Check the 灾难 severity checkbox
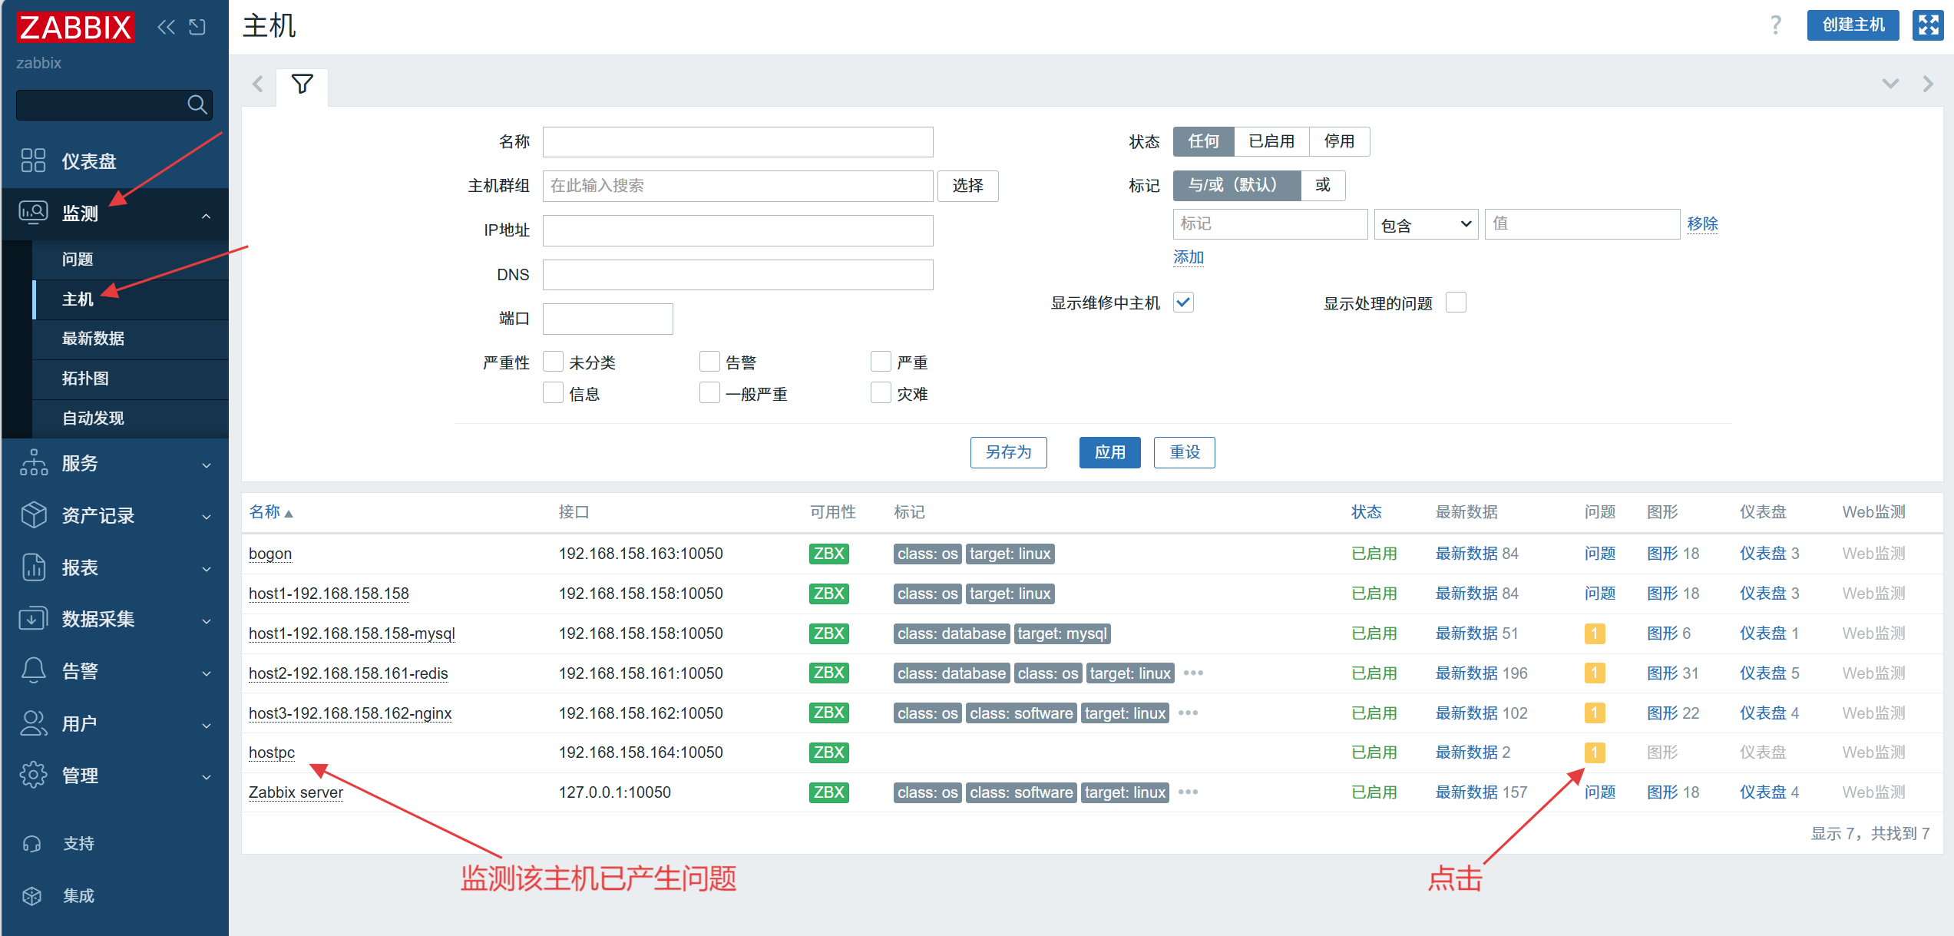This screenshot has width=1954, height=936. (881, 393)
